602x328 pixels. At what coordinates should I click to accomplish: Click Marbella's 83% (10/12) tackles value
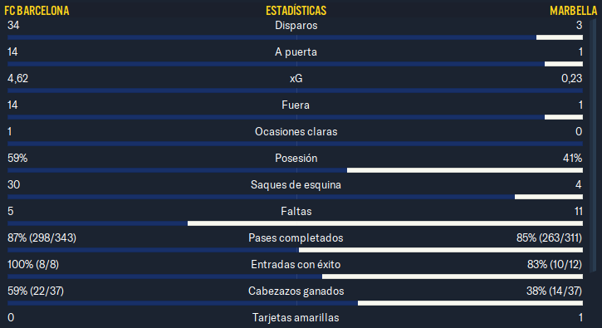[555, 264]
